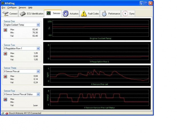Click the Dyno gauge icon
Screen dimensions: 177x133
125,13
